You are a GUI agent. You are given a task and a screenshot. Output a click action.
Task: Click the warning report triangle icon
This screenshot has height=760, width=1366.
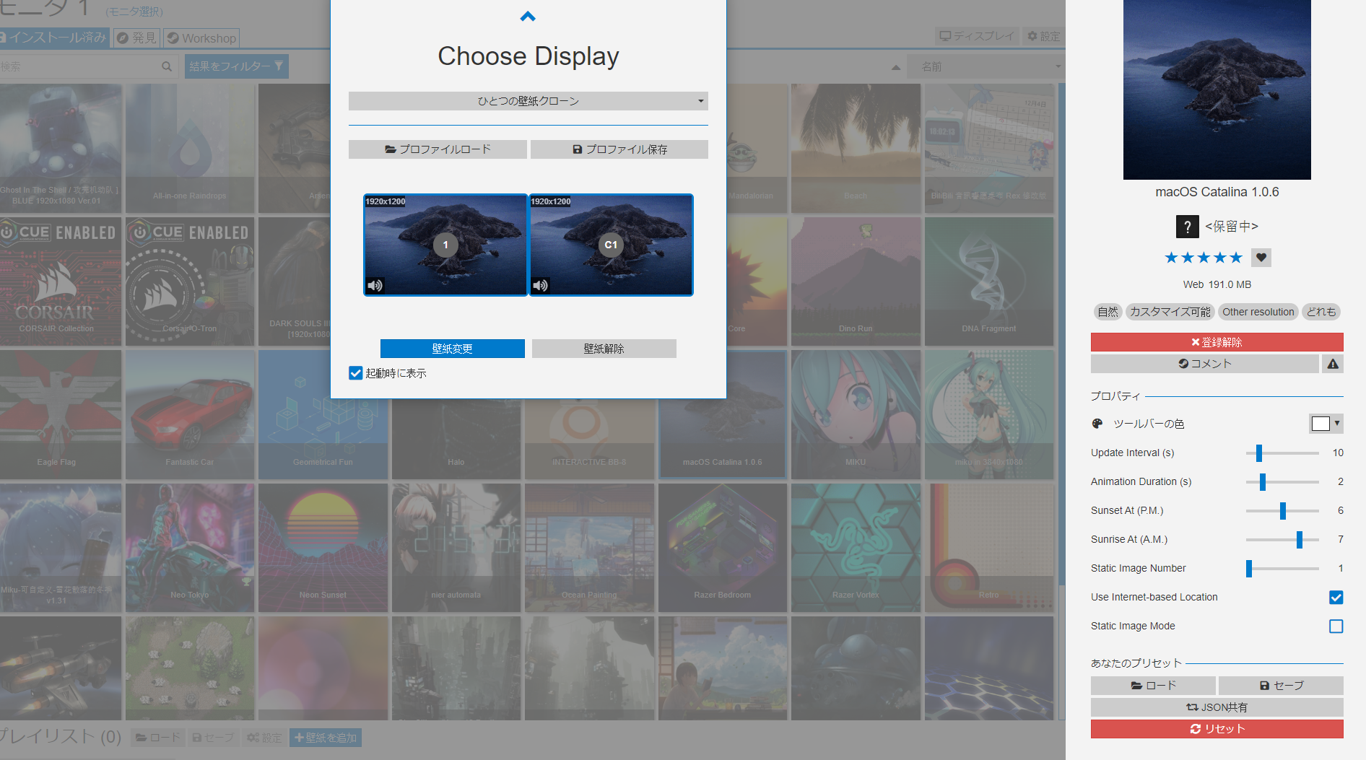(x=1333, y=364)
